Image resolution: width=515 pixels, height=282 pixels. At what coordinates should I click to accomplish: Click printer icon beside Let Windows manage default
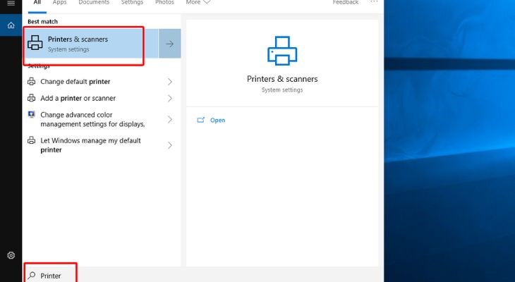point(32,140)
